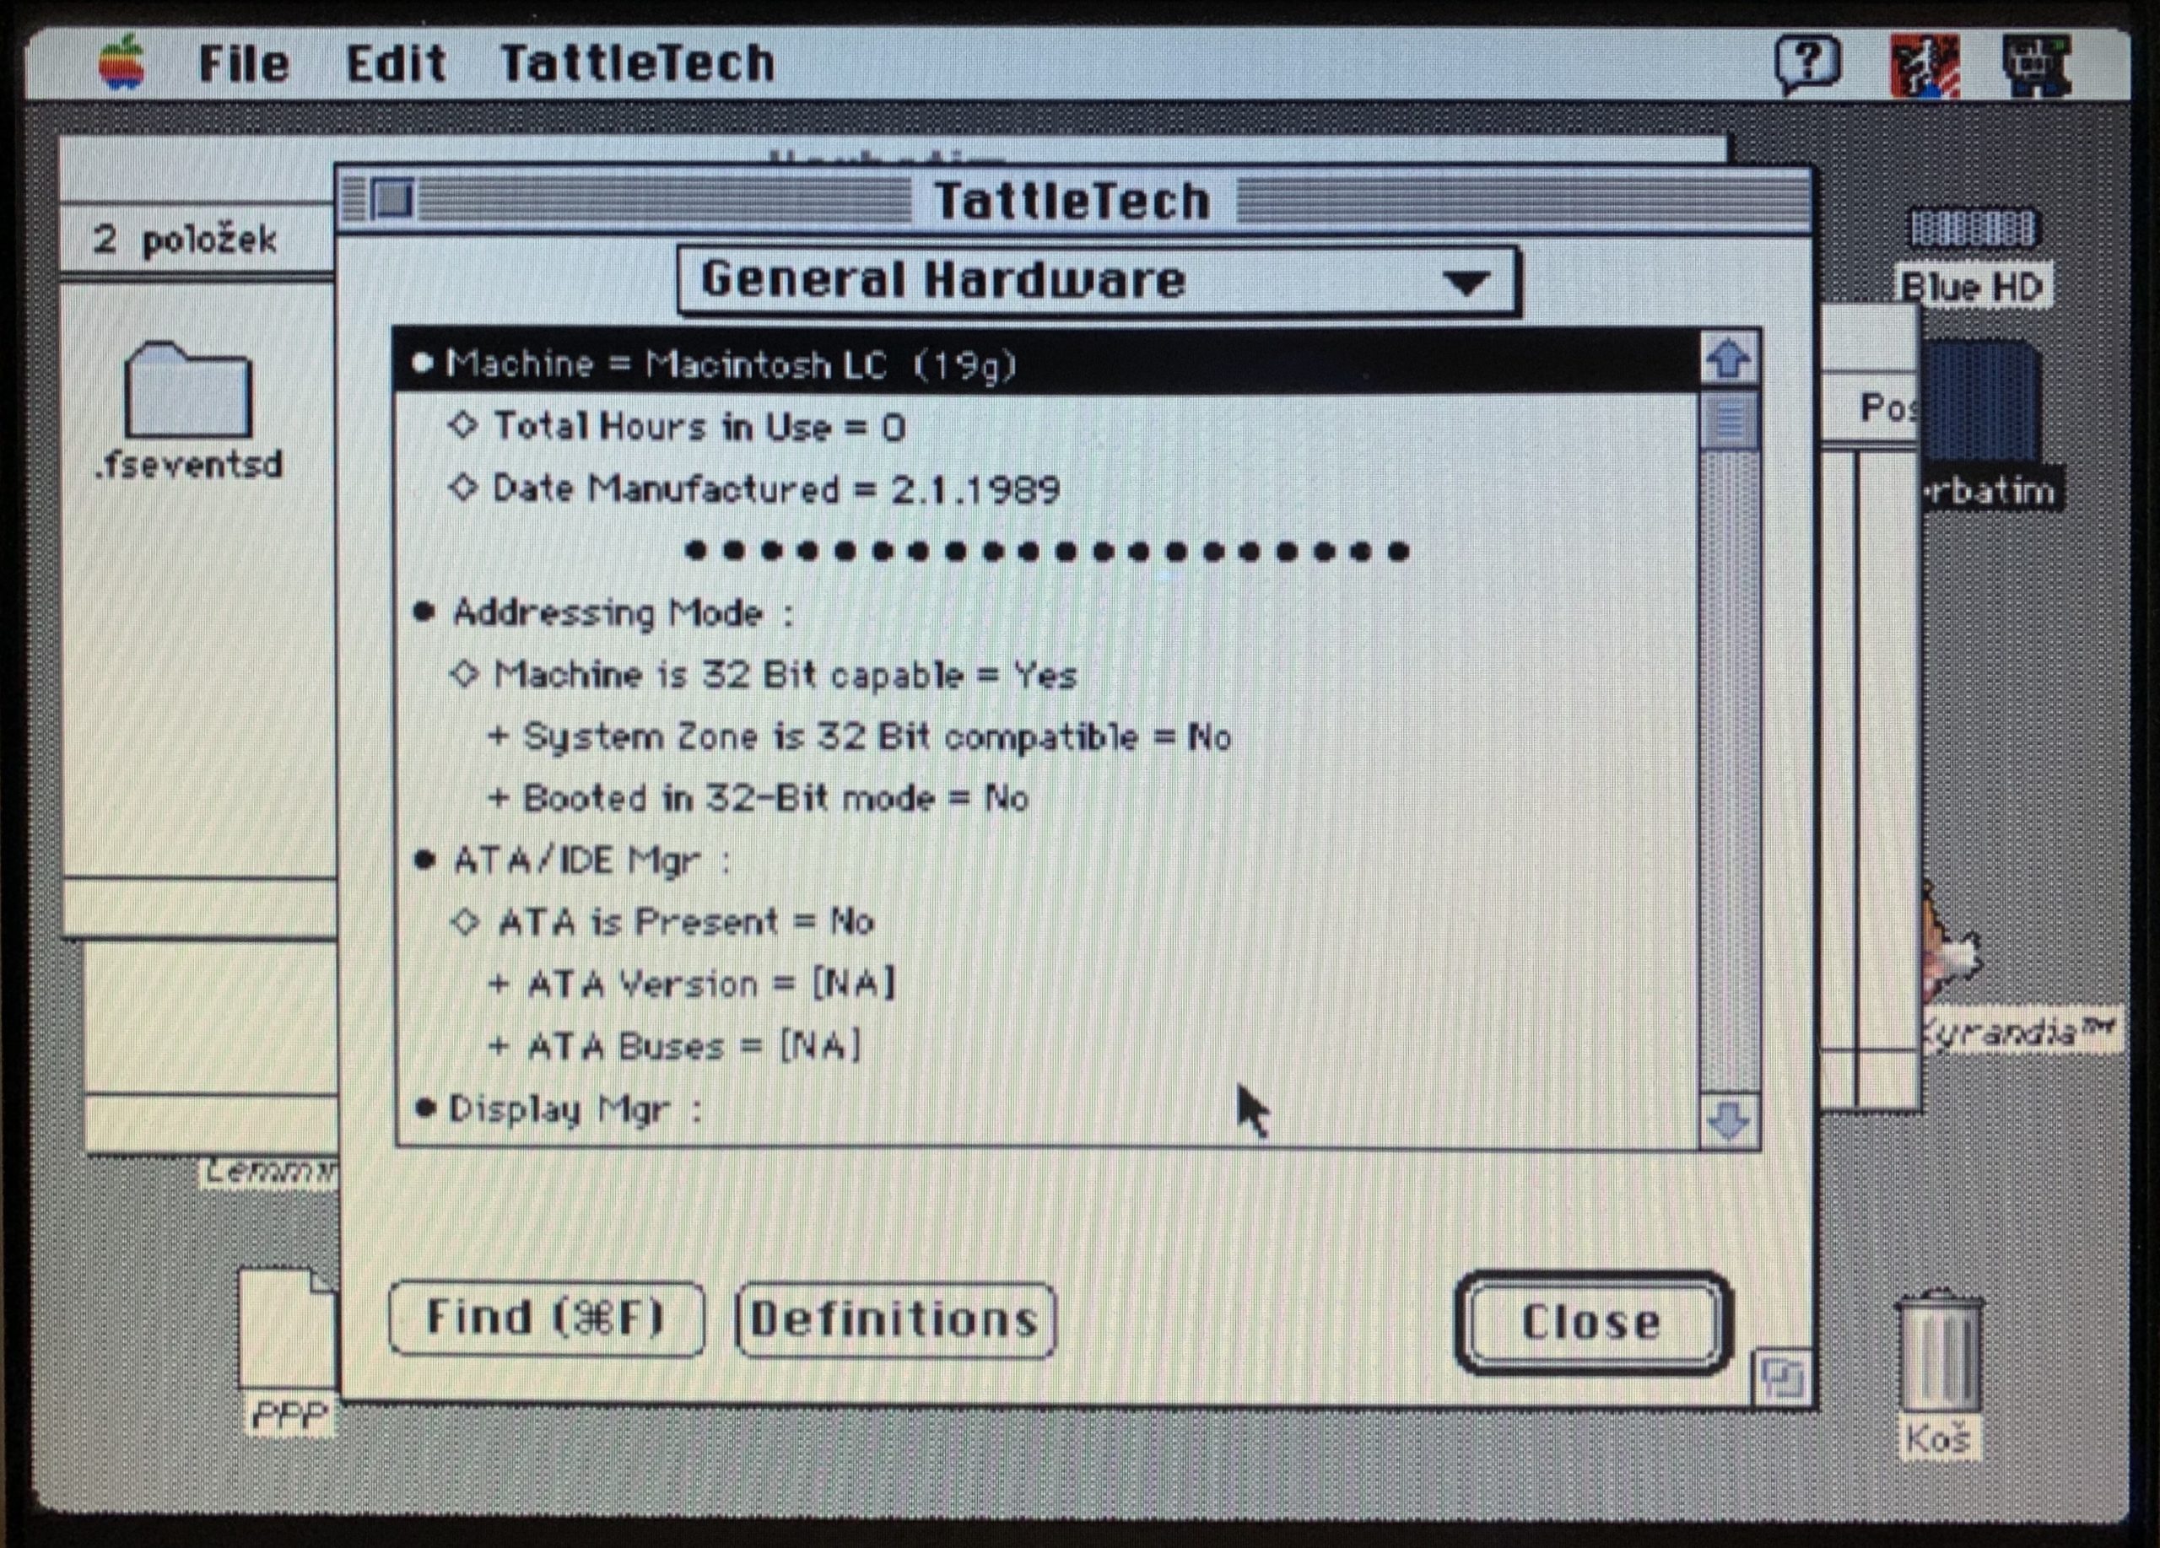Image resolution: width=2160 pixels, height=1548 pixels.
Task: Click the Definitions button
Action: pos(895,1319)
